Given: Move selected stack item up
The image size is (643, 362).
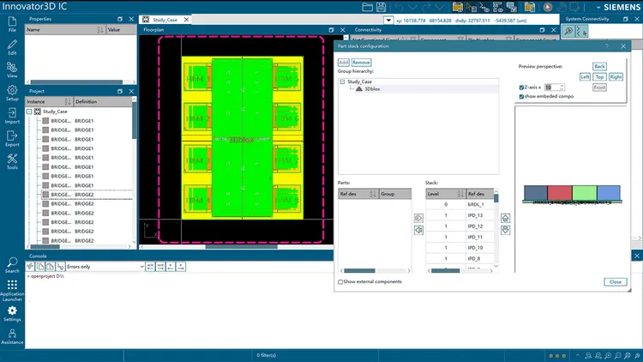Looking at the screenshot, I should [505, 218].
